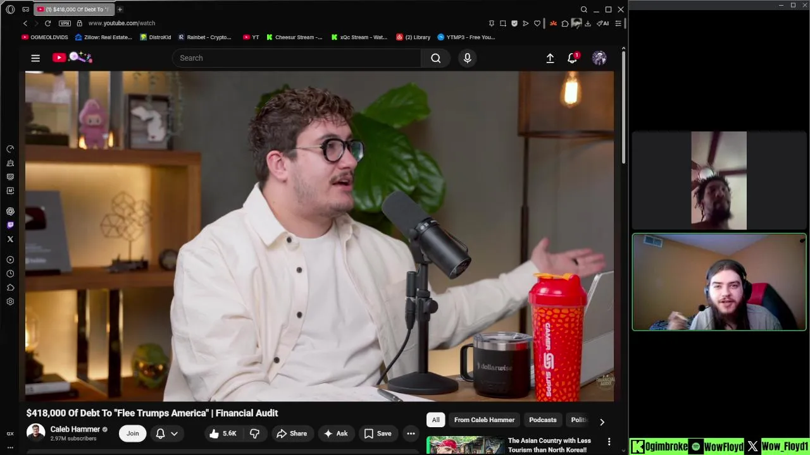
Task: Open the YouTube account avatar menu
Action: [599, 58]
